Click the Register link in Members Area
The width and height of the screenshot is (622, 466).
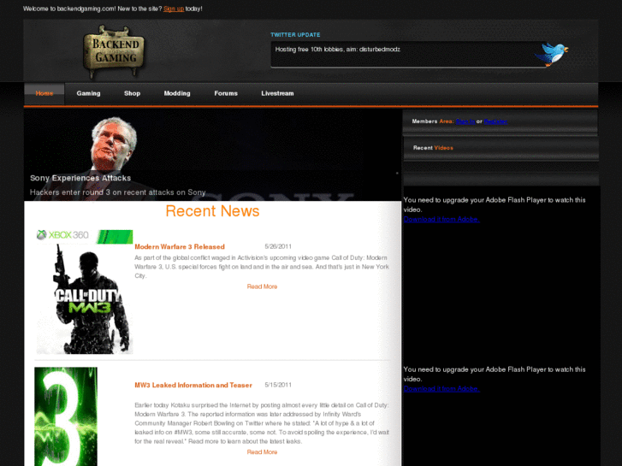coord(495,121)
